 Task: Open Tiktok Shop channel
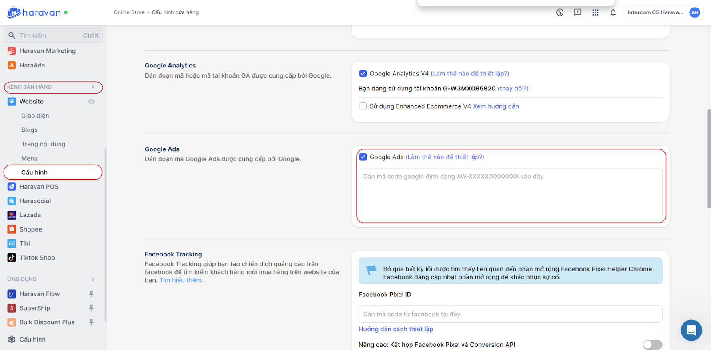coord(37,258)
